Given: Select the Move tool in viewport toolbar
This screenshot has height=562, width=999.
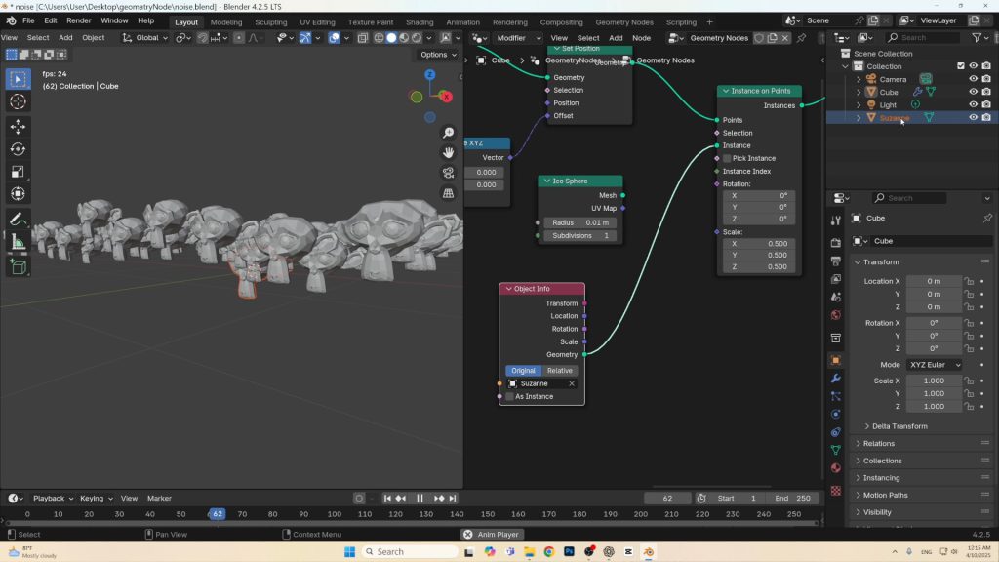Looking at the screenshot, I should click(18, 126).
